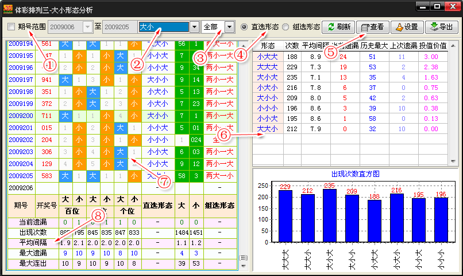The image size is (463, 276).
Task: Click the annotation marker number 7
Action: coord(164,182)
